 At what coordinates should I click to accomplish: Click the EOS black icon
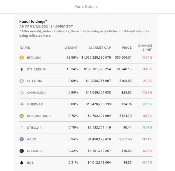[x=22, y=163]
